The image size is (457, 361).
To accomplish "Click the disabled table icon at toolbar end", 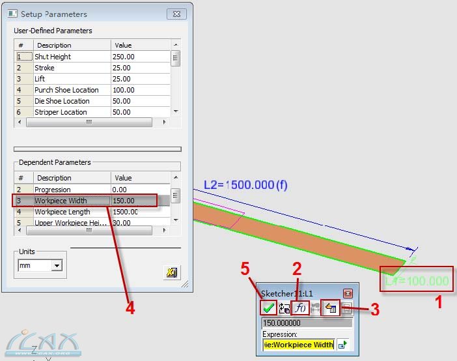I will 347,308.
